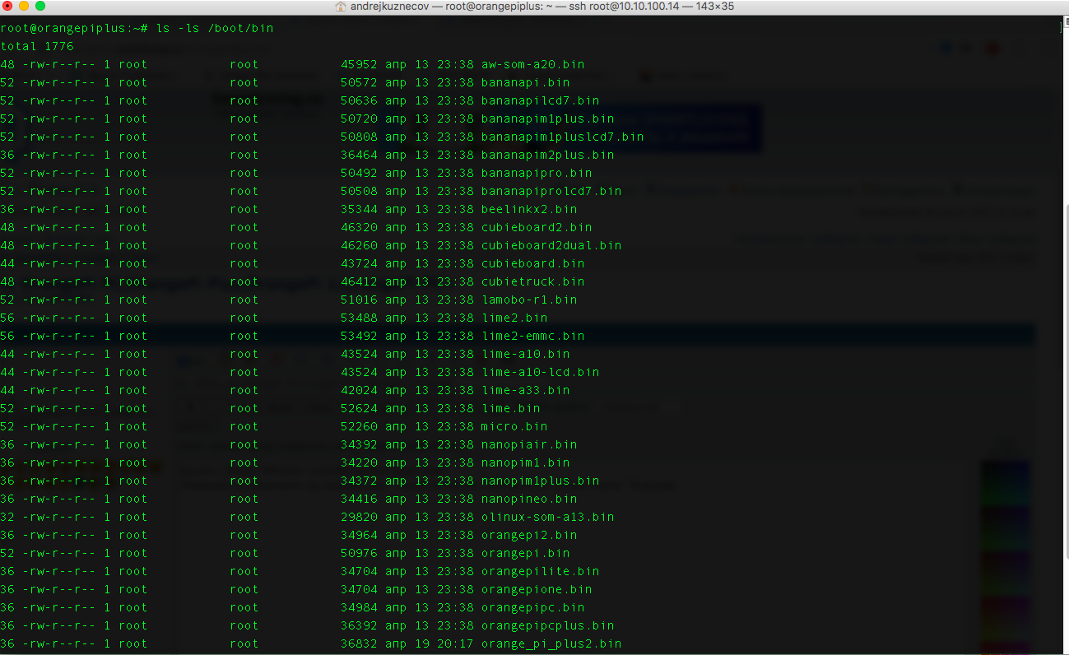Viewport: 1069px width, 655px height.
Task: Select file name lime-a10.bin
Action: [526, 354]
